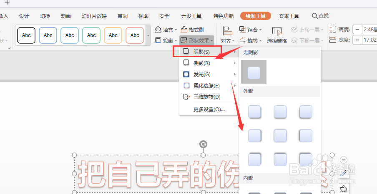The image size is (377, 194).
Task: Switch to the 设计 tab
Action: point(24,16)
